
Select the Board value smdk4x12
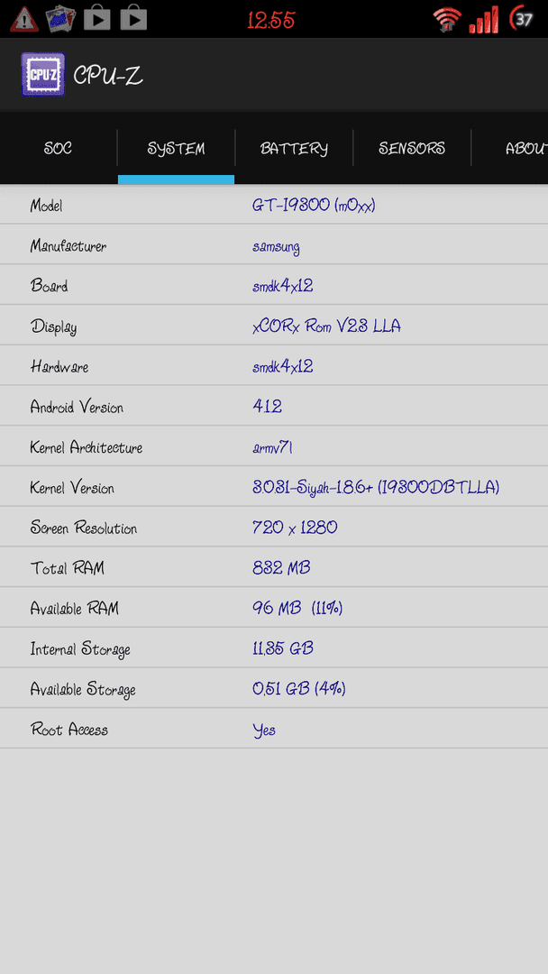coord(282,286)
